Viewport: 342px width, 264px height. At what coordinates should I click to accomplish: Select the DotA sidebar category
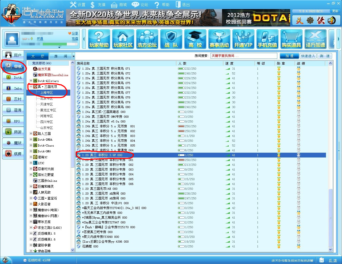point(13,77)
